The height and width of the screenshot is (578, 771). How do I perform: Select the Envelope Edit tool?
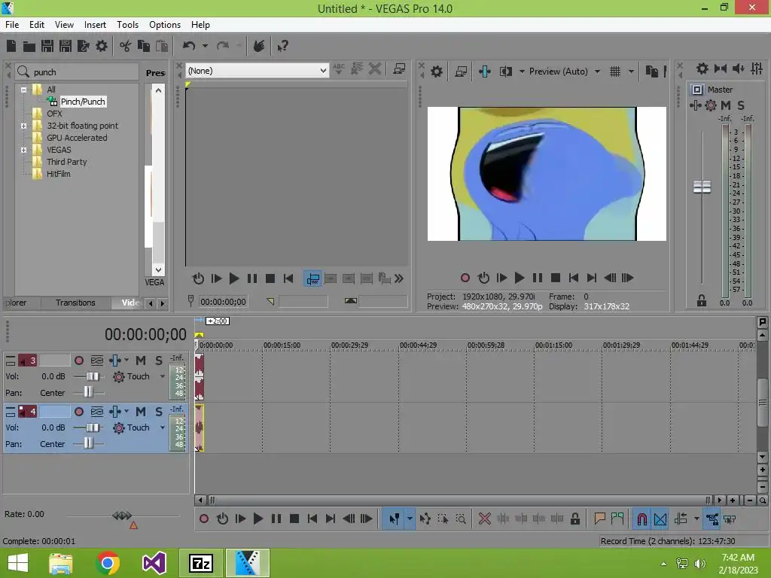[425, 519]
